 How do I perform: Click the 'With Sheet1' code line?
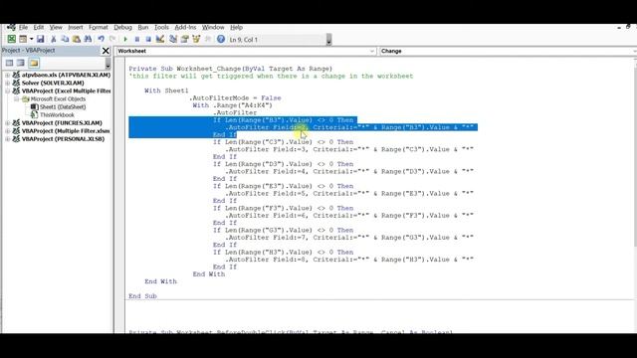coord(166,90)
